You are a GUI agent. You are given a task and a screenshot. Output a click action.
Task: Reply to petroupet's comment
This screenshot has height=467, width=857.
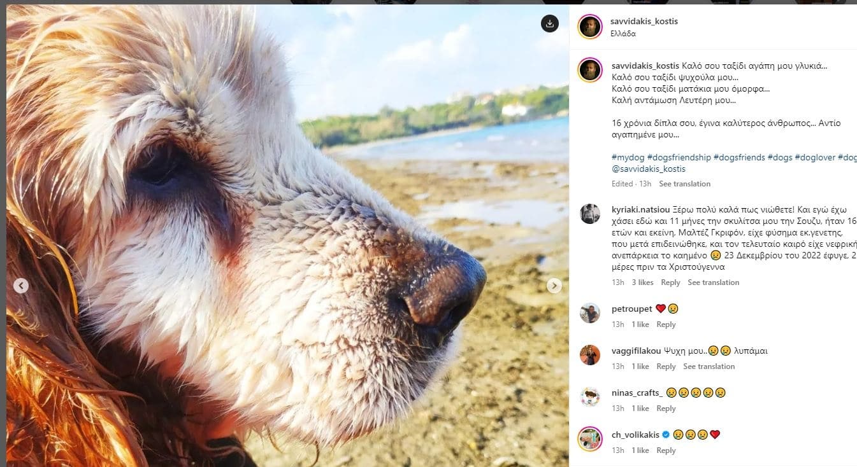666,324
